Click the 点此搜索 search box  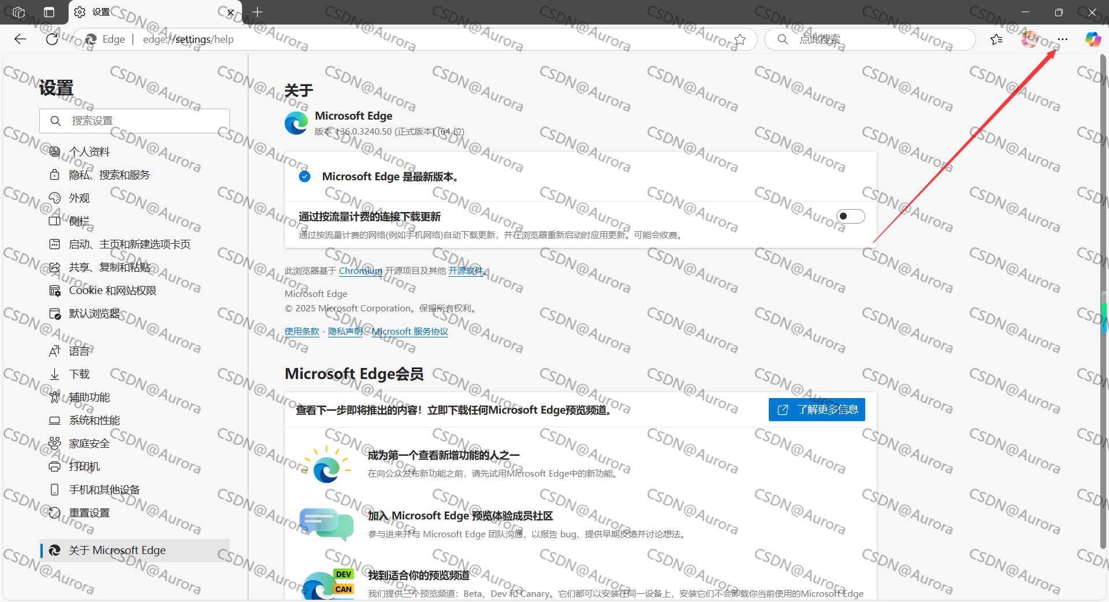coord(870,39)
